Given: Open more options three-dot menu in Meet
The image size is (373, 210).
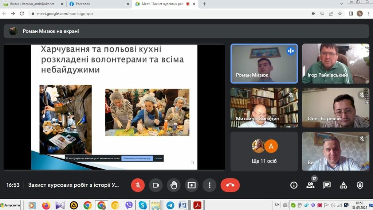Looking at the screenshot, I should 209,185.
